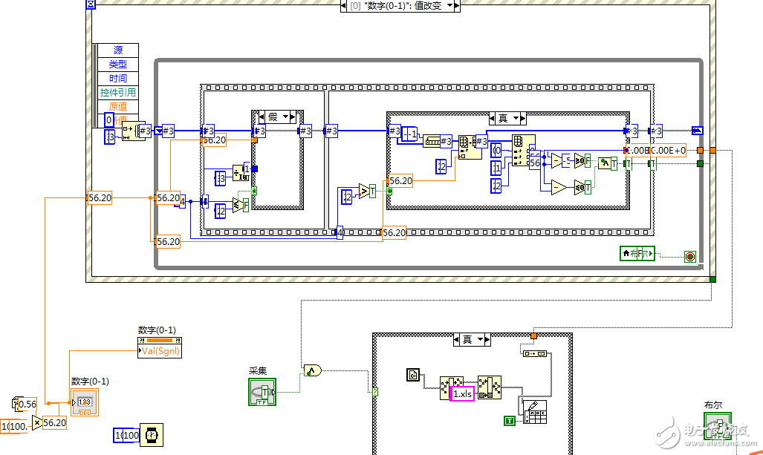Viewport: 763px width, 455px height.
Task: Select the 控件引用 event data item
Action: click(x=118, y=92)
